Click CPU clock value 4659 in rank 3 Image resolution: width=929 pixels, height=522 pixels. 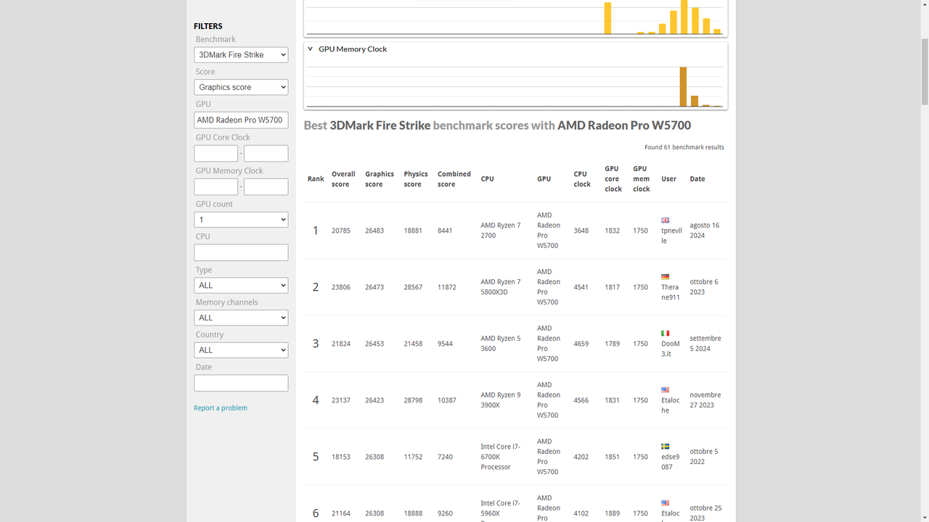[581, 344]
